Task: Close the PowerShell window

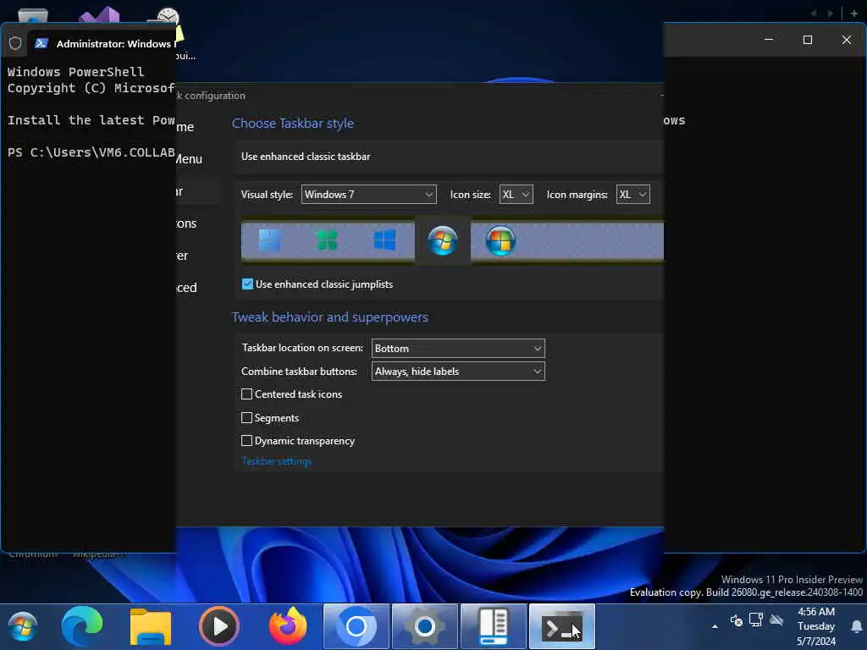Action: 847,40
